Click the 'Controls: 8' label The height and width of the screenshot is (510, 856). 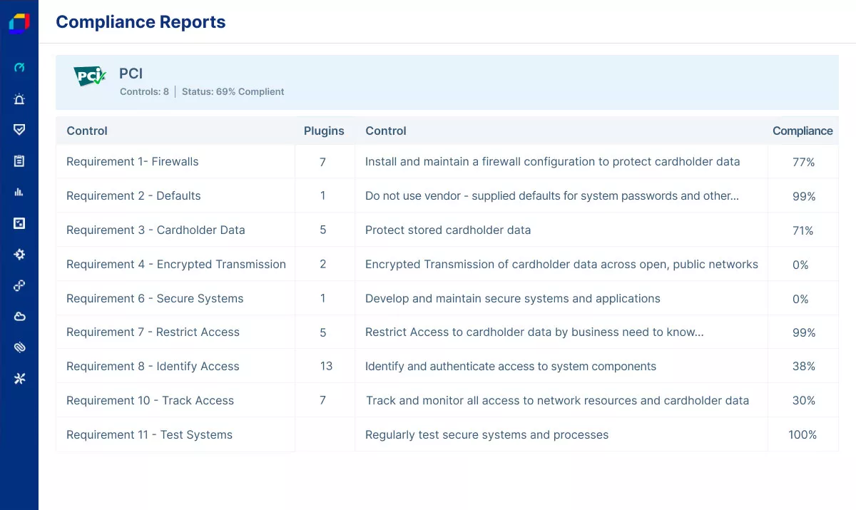tap(144, 91)
